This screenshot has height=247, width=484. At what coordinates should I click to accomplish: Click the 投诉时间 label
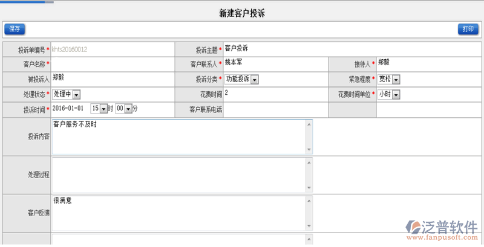[x=34, y=110]
